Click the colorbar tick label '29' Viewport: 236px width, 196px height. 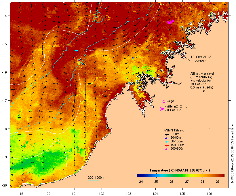218,182
